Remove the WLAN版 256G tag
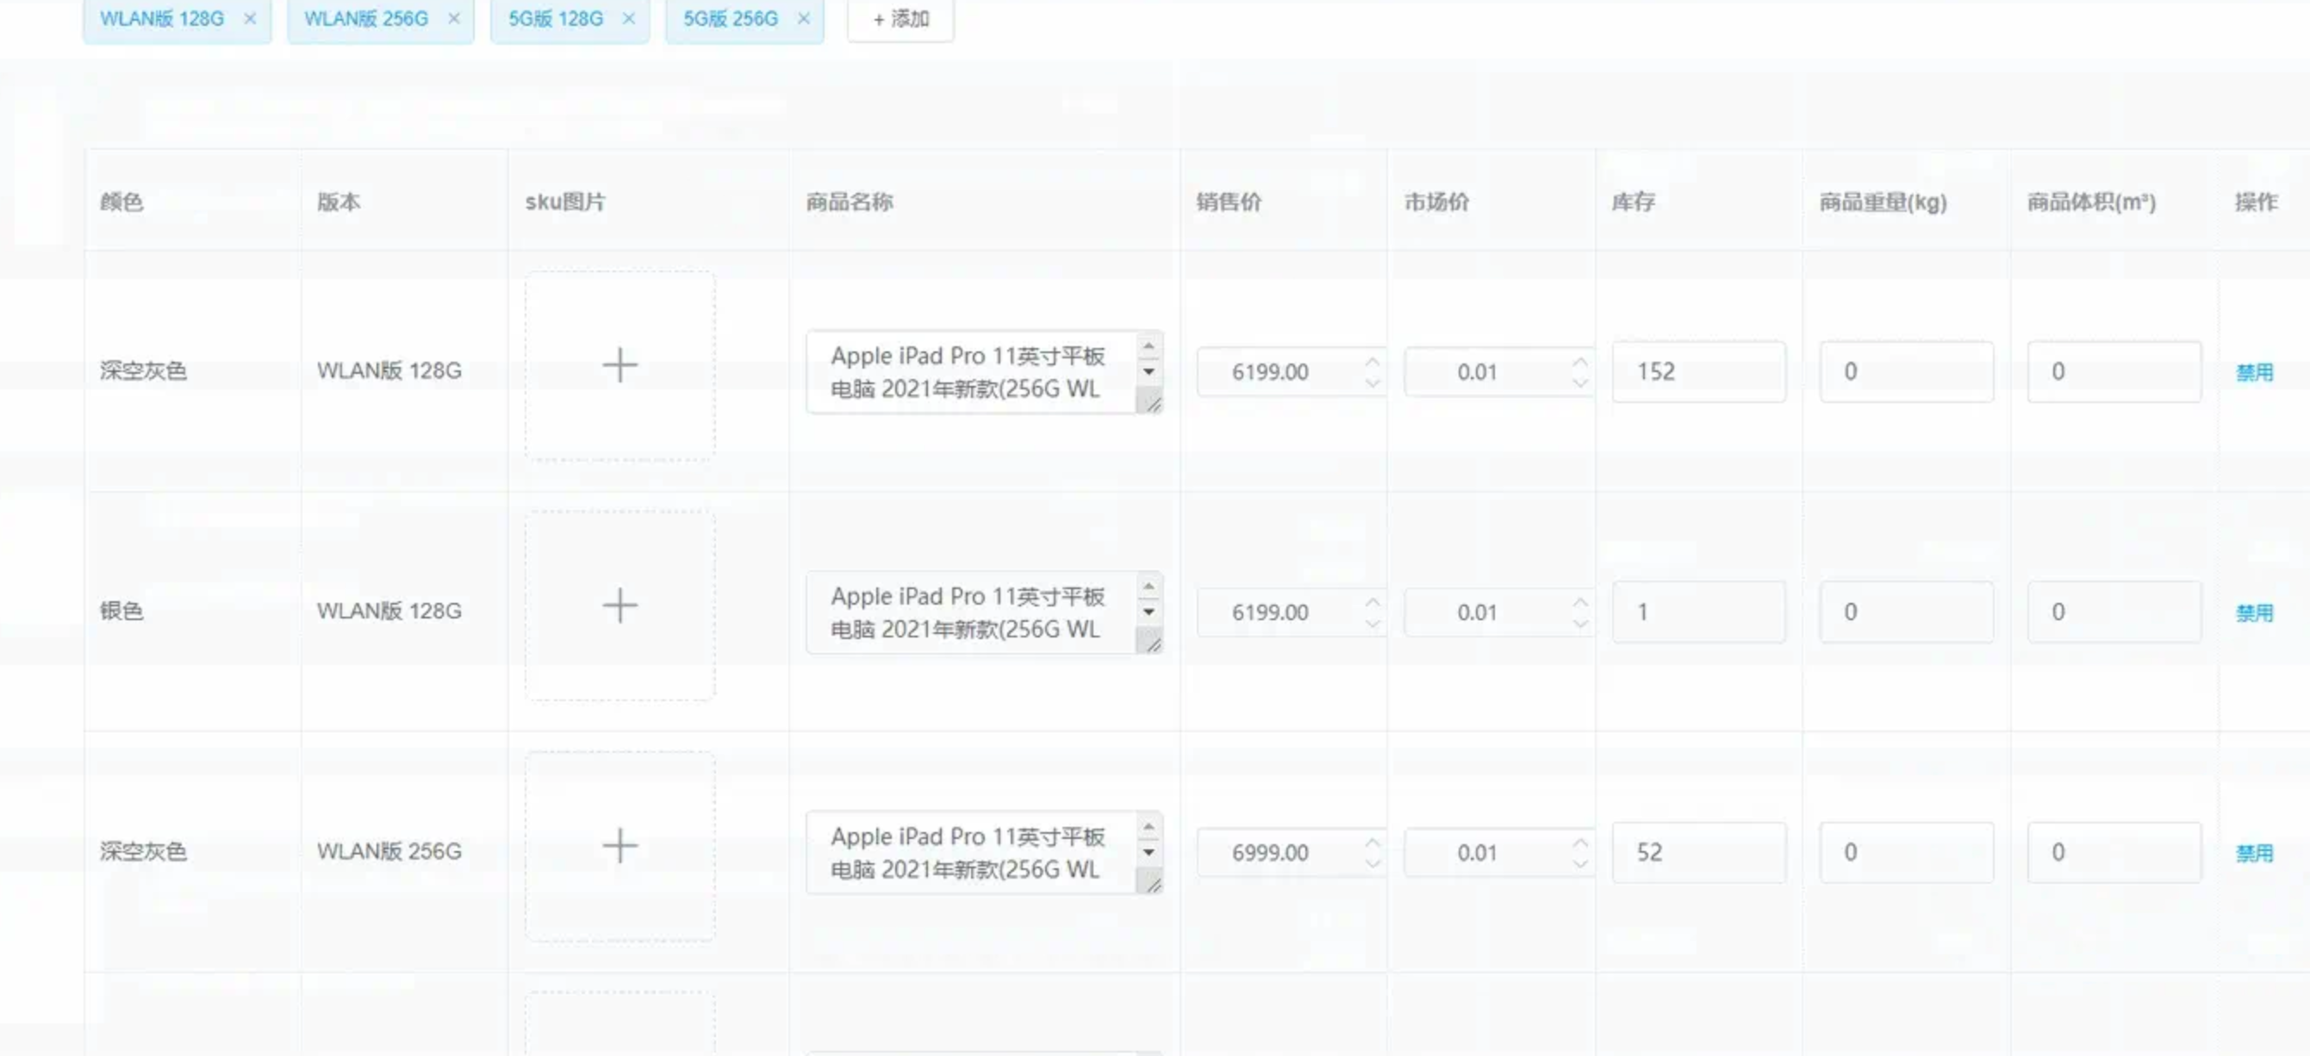 (x=454, y=18)
